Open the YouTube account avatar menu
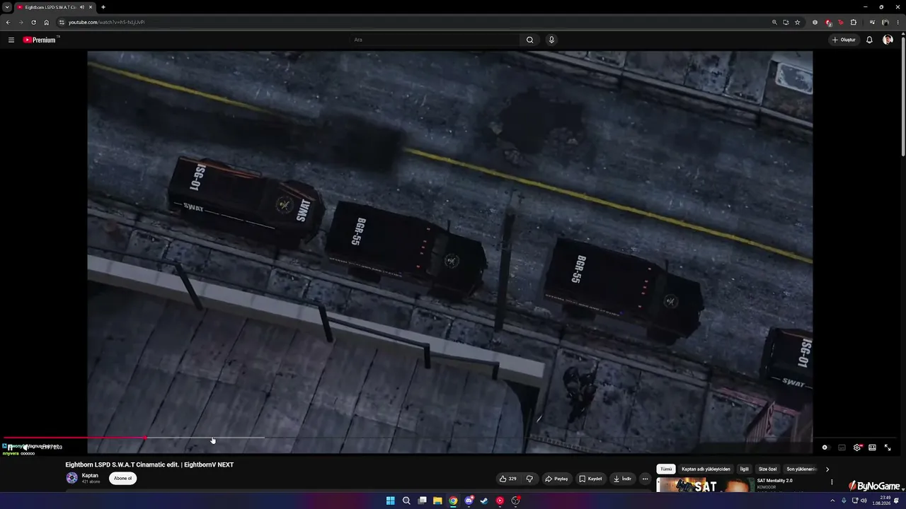The image size is (906, 509). point(888,40)
